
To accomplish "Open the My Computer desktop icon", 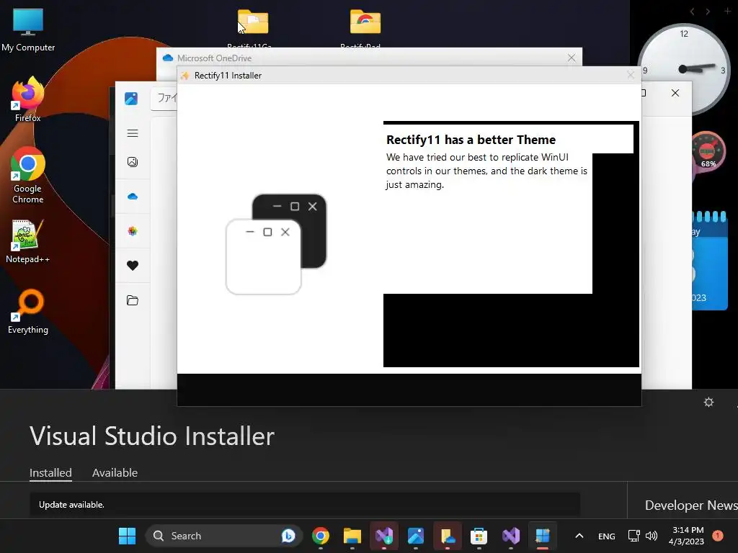I will [x=28, y=29].
